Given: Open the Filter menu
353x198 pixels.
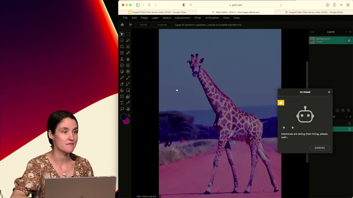Looking at the screenshot, I should (198, 18).
